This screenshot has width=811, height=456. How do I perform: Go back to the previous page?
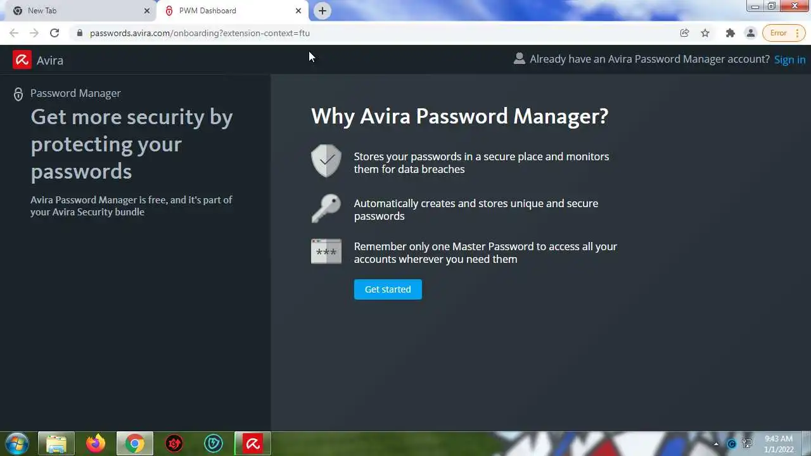tap(14, 33)
